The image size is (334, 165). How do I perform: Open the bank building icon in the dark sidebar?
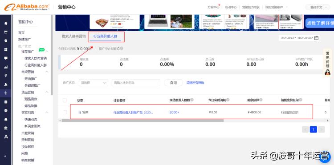pyautogui.click(x=6, y=128)
